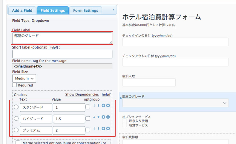This screenshot has height=144, width=236.
Task: Click the 基本料金は5000円として計算します description
Action: tap(149, 25)
